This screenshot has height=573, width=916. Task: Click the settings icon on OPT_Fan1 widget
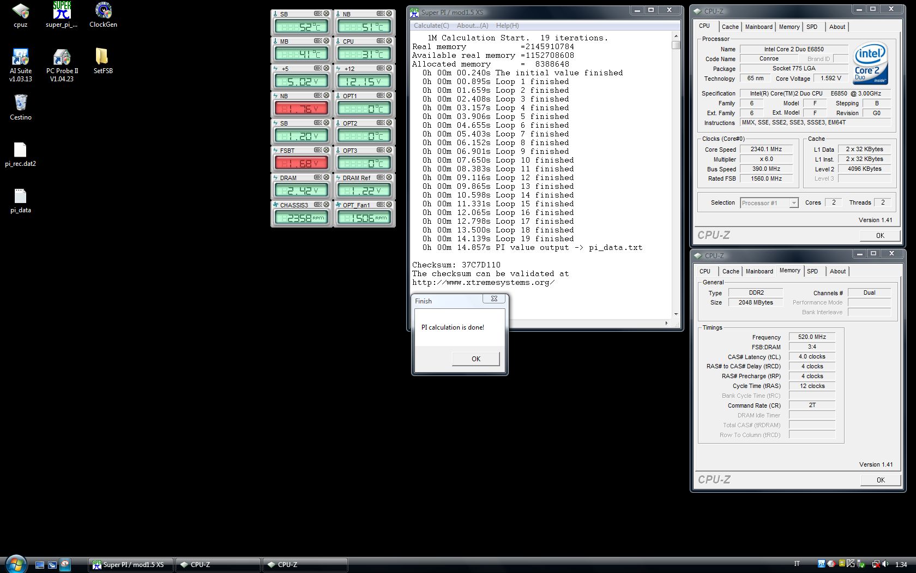click(x=381, y=205)
